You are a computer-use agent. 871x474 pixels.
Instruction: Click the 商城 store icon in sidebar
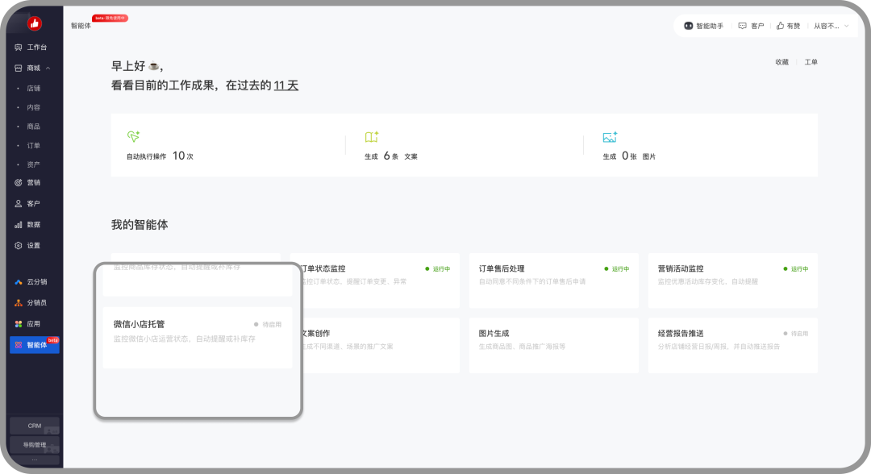(x=19, y=68)
